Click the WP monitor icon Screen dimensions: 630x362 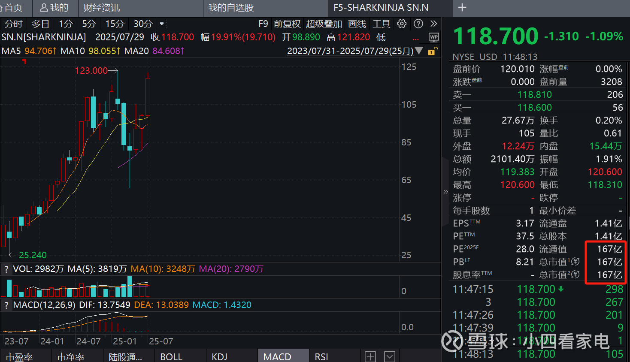click(x=434, y=37)
